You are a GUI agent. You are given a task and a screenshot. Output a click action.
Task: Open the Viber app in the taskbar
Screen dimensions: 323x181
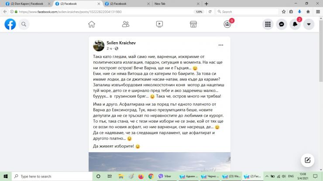coord(165,176)
